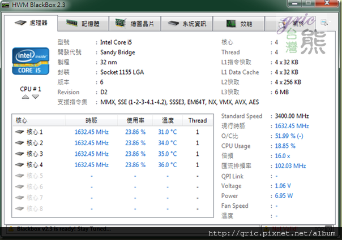The width and height of the screenshot is (342, 240).
Task: Click 核心 2 temperature 34.0 °C
Action: click(168, 143)
